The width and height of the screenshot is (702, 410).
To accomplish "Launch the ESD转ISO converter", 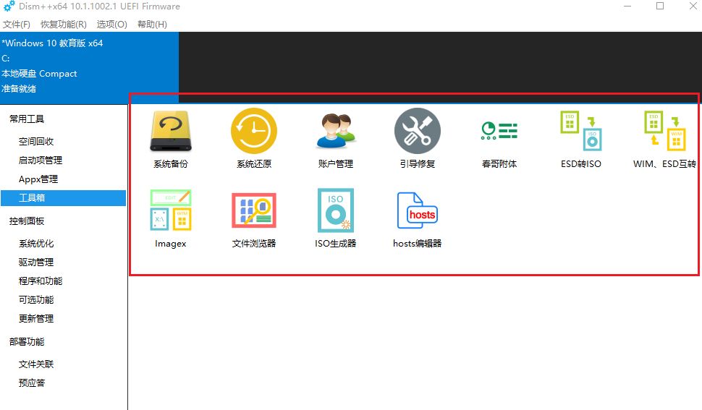I will click(581, 139).
